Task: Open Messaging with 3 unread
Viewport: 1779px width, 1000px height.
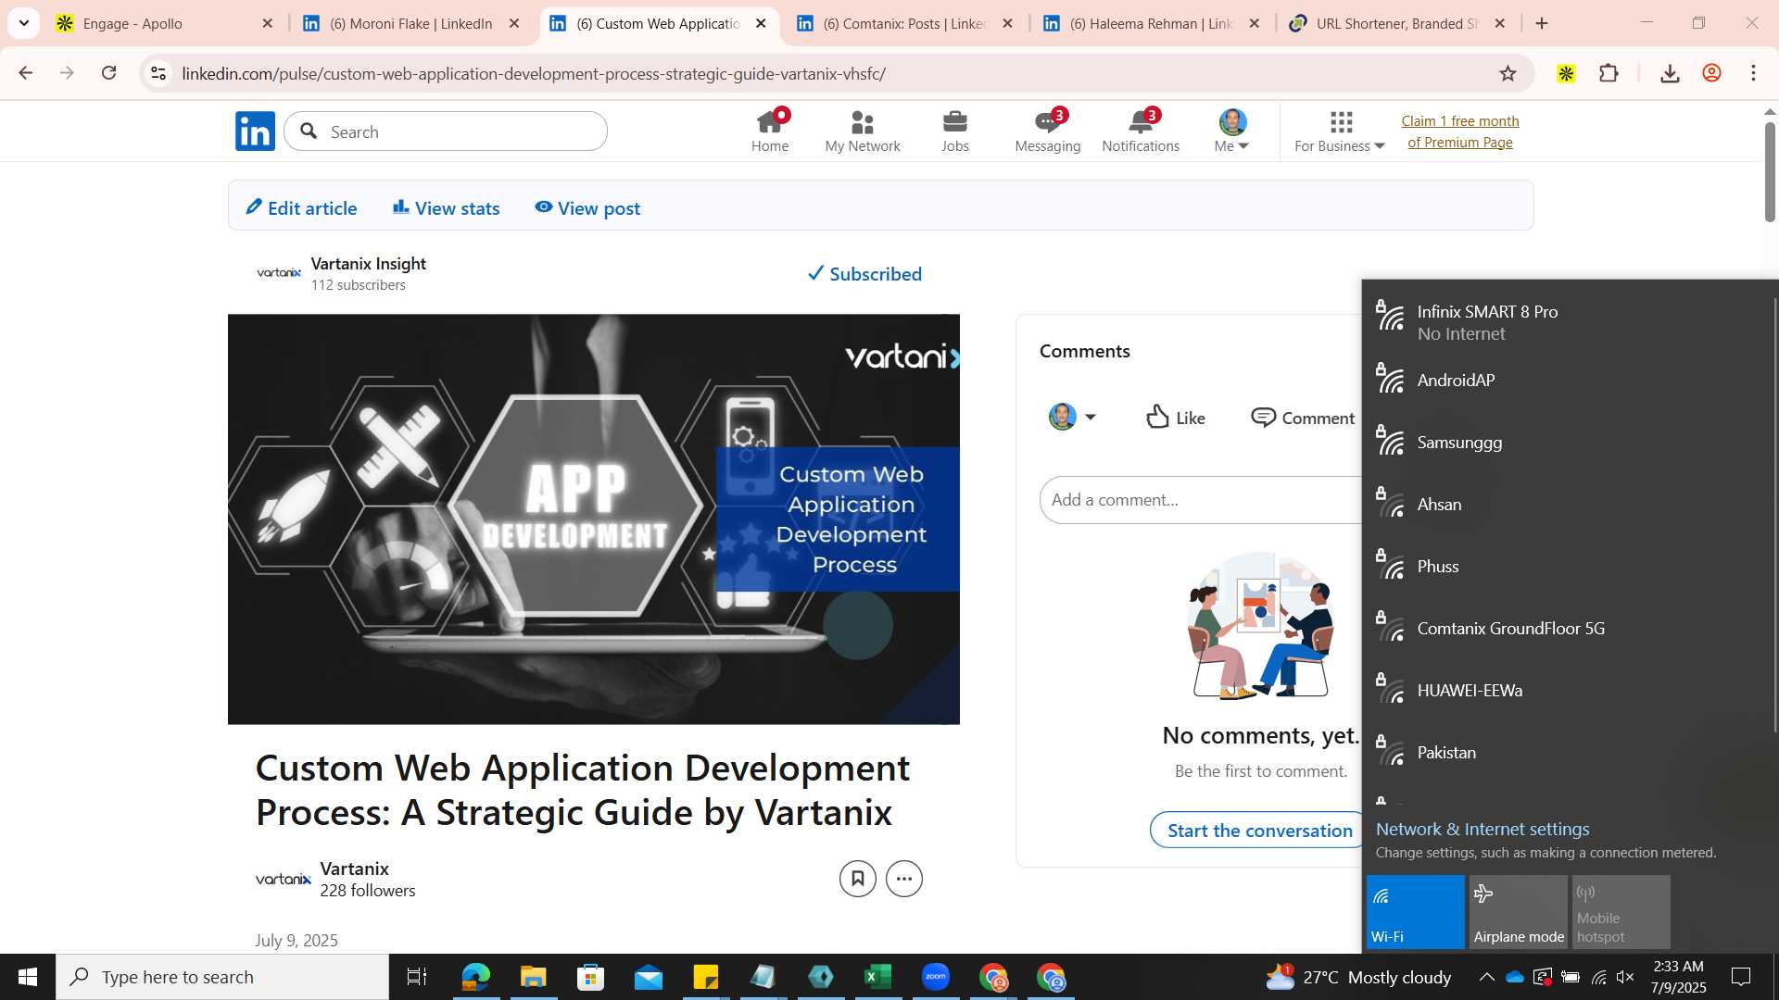Action: pyautogui.click(x=1048, y=131)
